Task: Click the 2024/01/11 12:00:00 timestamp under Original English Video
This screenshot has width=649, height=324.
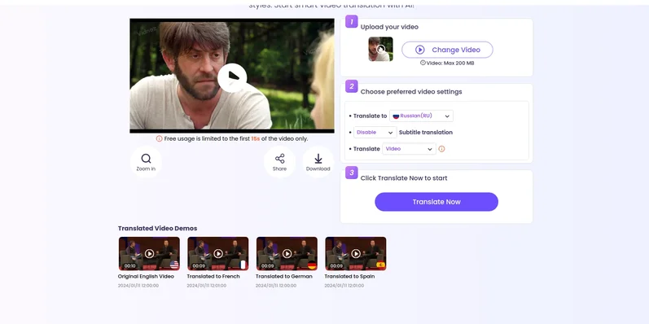Action: point(138,286)
